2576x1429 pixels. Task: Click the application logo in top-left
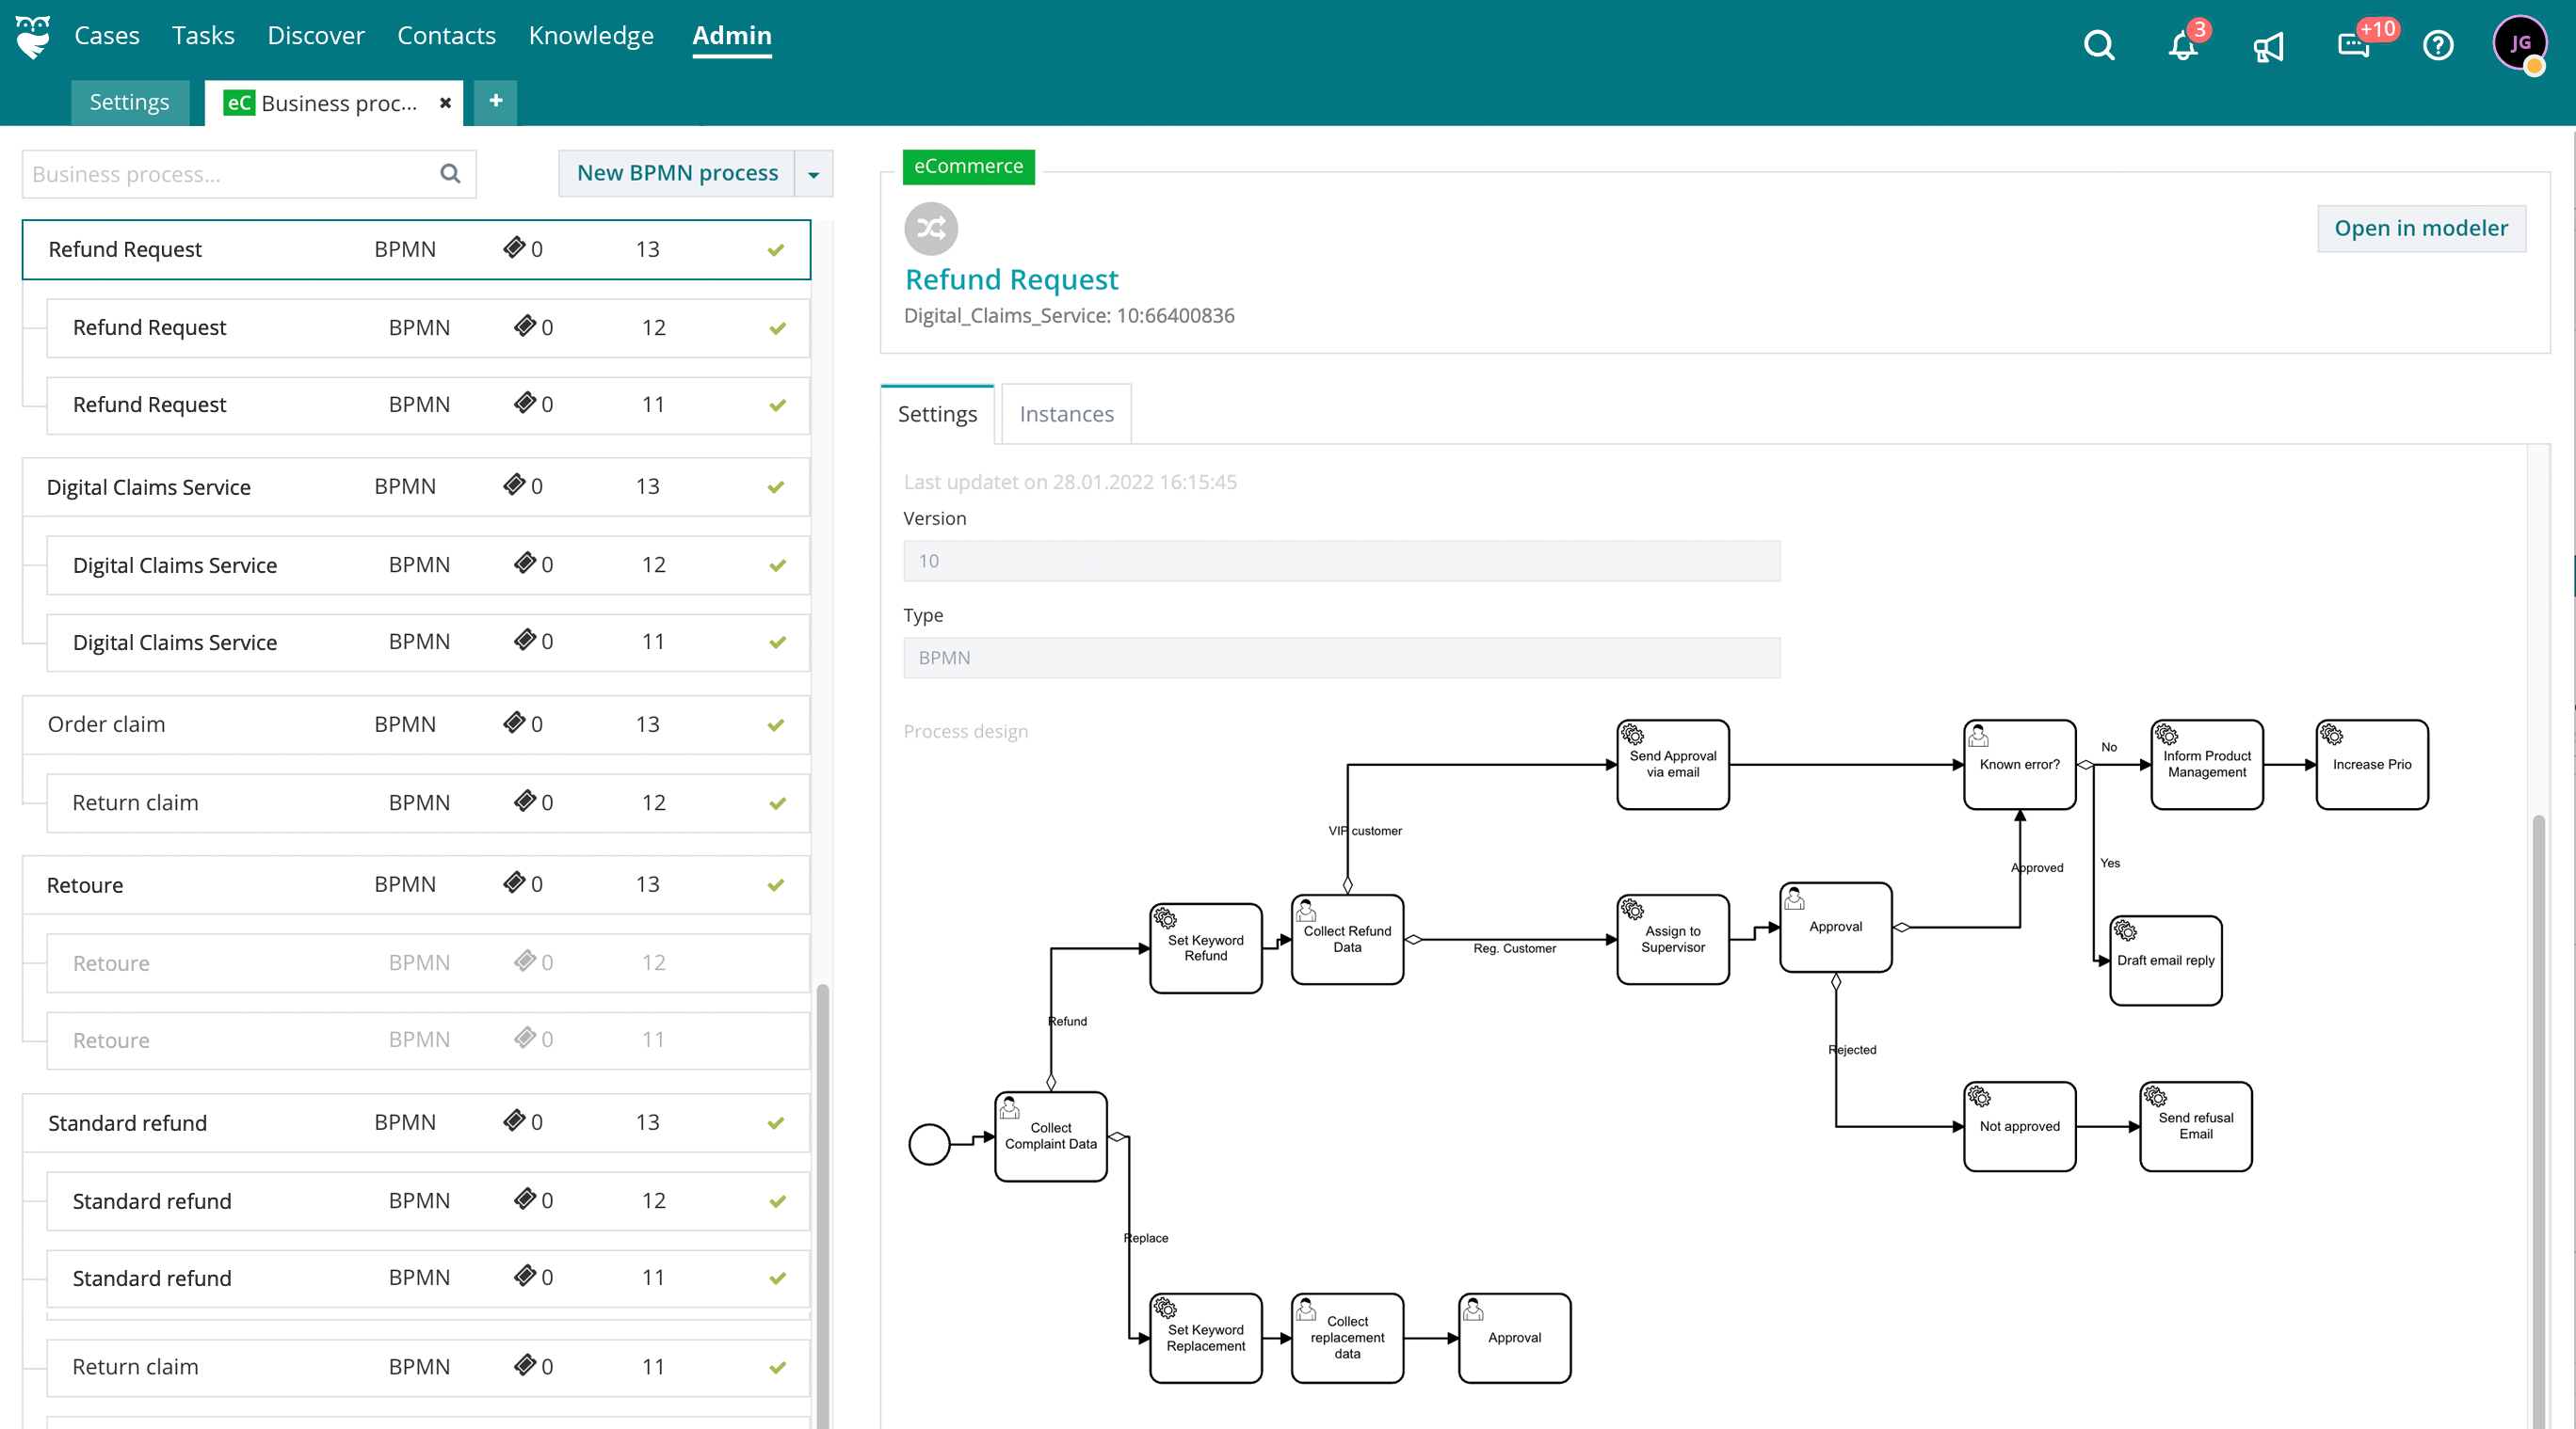(x=34, y=37)
